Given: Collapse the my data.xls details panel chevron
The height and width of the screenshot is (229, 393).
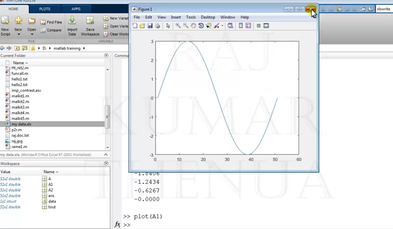Looking at the screenshot, I should (106, 154).
